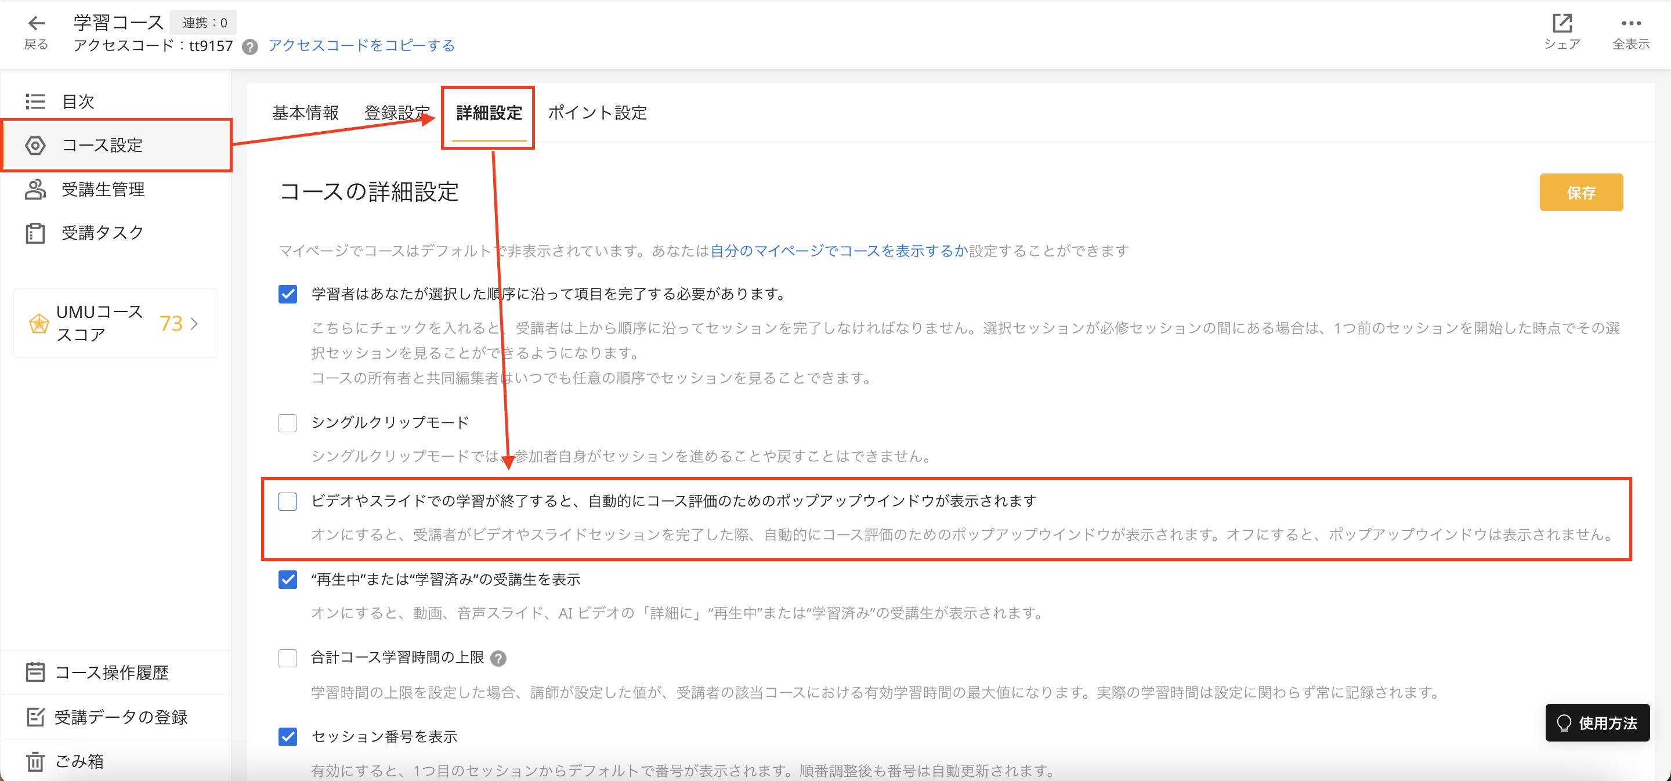This screenshot has width=1671, height=781.
Task: Click help icon next to 合計コース学習時間の上限
Action: (x=498, y=659)
